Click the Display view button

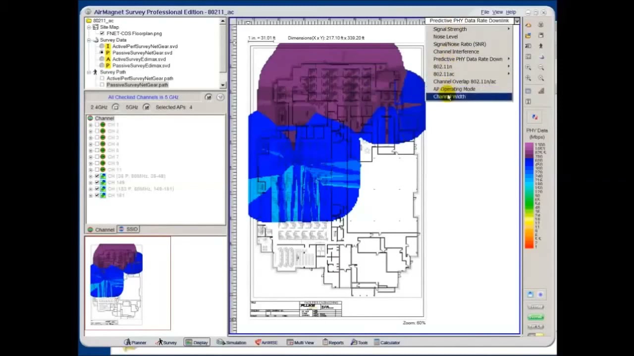click(x=197, y=342)
